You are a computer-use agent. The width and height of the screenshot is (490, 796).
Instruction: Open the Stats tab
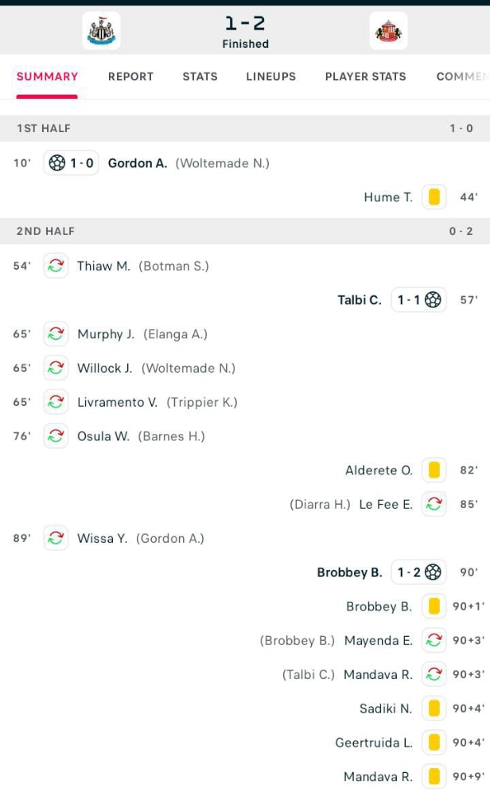tap(200, 76)
